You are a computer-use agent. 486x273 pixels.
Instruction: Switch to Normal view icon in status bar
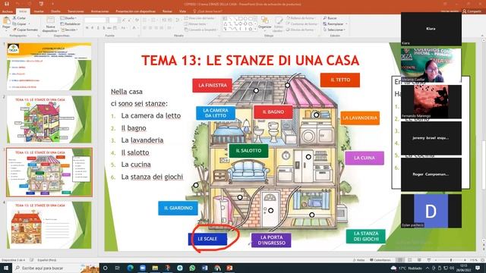[x=400, y=260]
